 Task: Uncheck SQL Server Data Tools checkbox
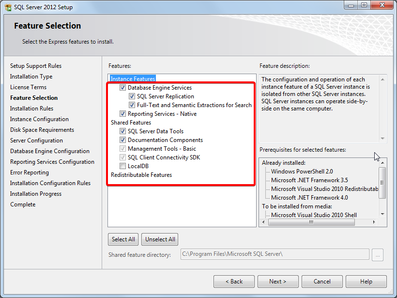pyautogui.click(x=122, y=131)
